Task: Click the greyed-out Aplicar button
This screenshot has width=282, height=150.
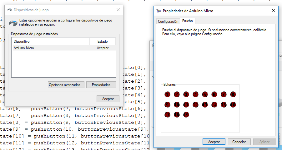Action: tap(264, 142)
